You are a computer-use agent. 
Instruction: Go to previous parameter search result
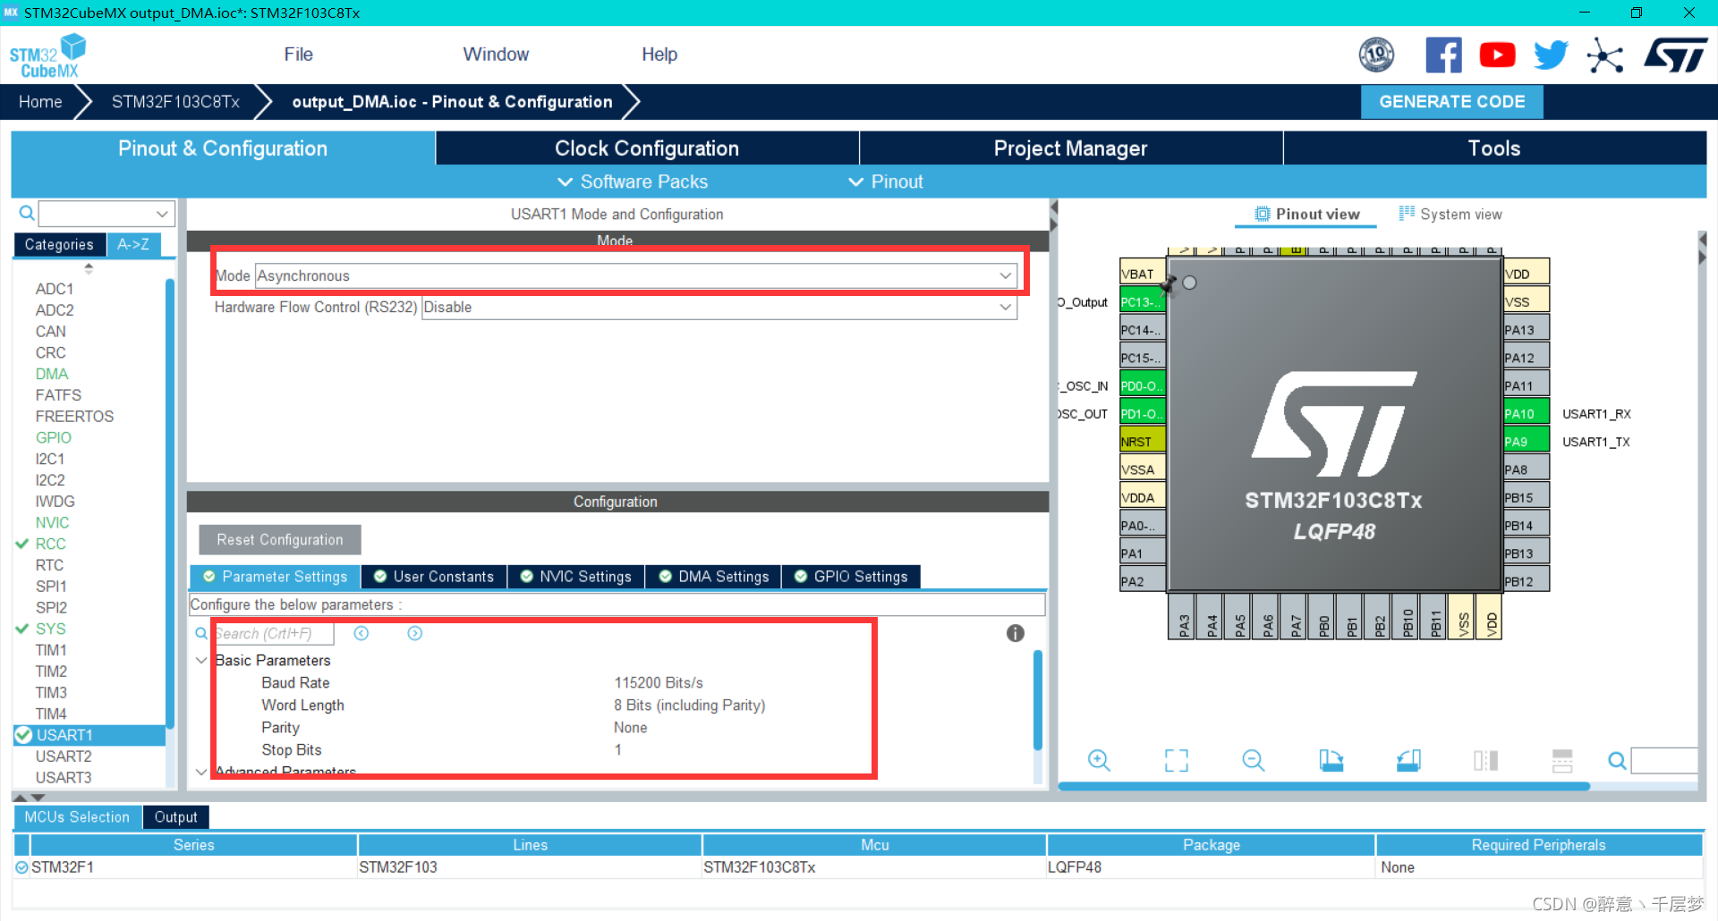click(x=361, y=633)
